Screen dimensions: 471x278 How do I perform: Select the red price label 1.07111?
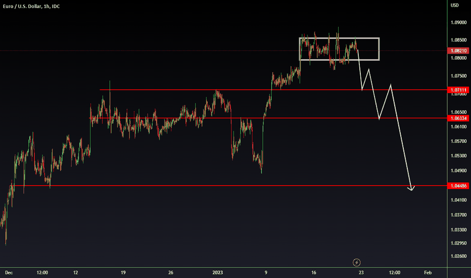coord(458,90)
